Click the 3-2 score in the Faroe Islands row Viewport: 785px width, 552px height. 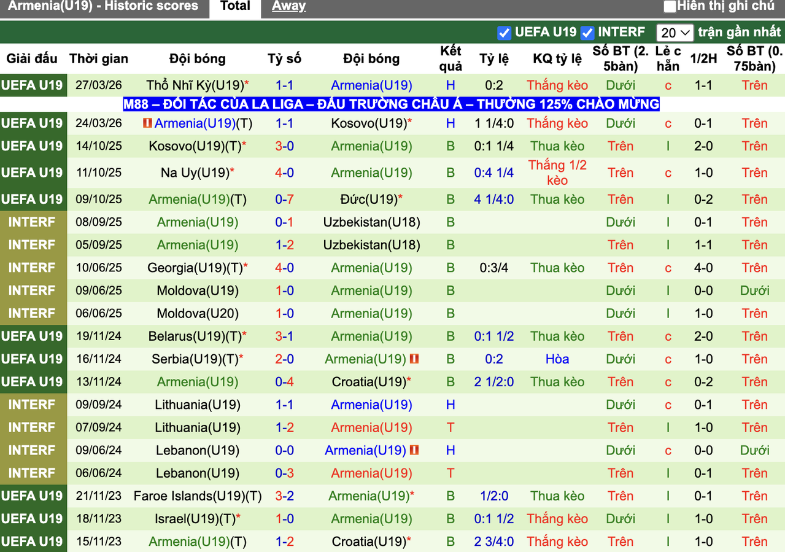[284, 496]
